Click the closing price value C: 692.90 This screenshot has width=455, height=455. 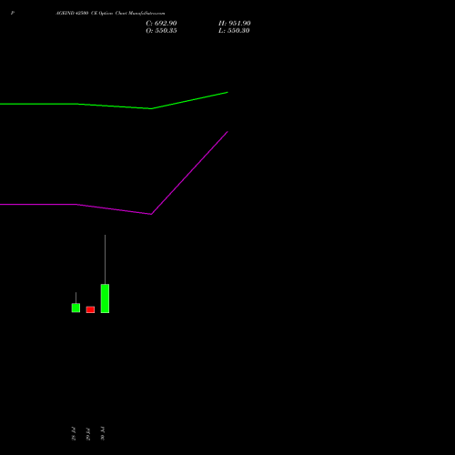point(161,24)
